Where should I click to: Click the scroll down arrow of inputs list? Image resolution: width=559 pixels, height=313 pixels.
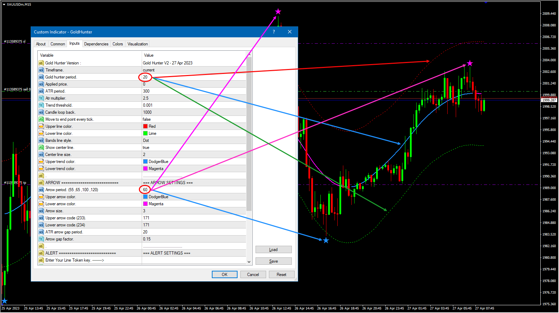[249, 262]
